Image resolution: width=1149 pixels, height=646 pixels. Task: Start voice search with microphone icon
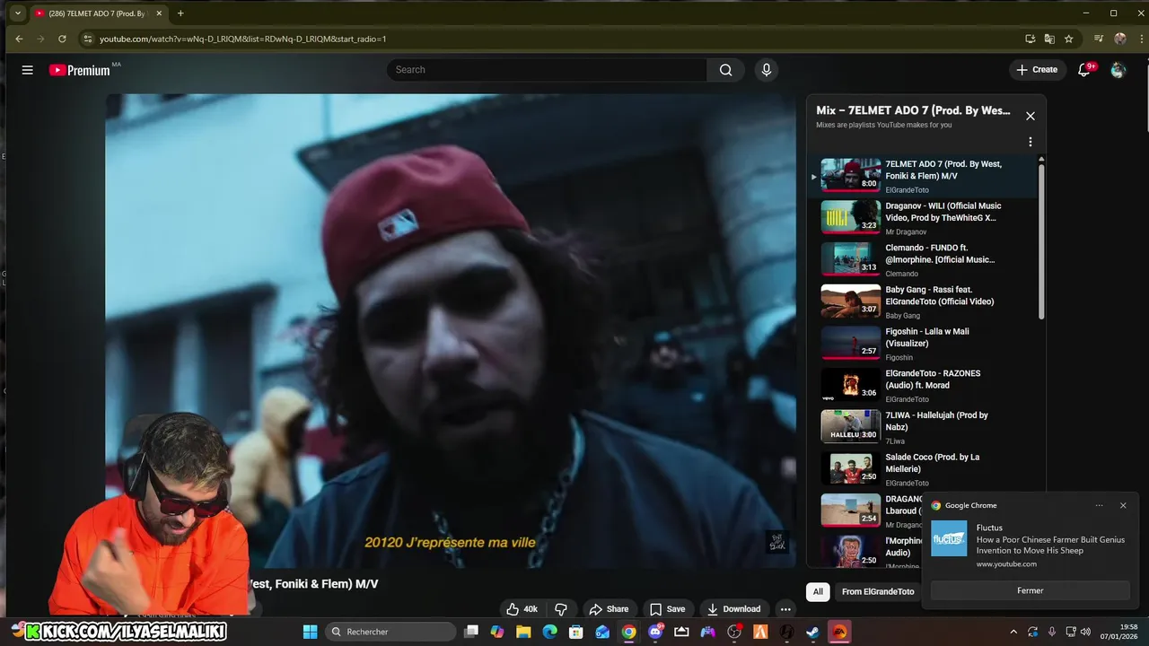coord(766,70)
